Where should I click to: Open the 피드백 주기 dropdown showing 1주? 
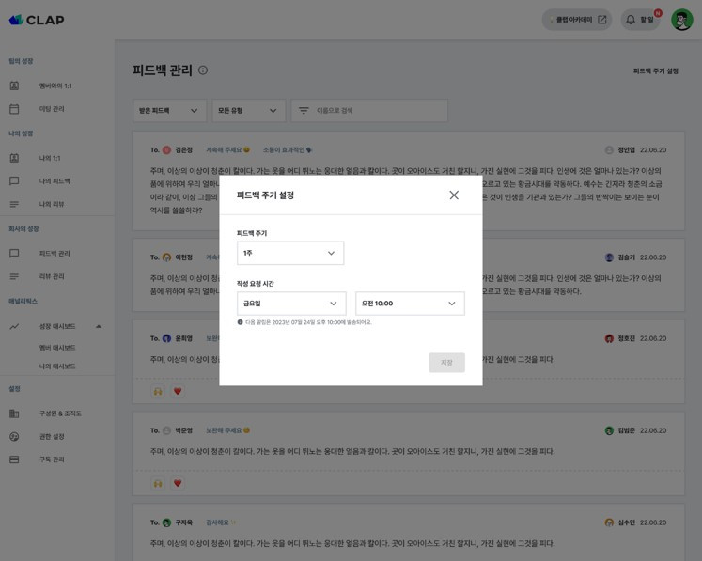click(290, 253)
